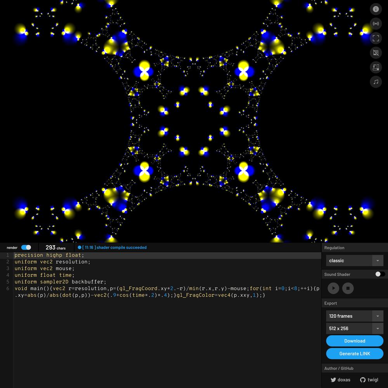Enter fullscreen with the corner-brackets icon
The width and height of the screenshot is (388, 388).
pyautogui.click(x=376, y=38)
